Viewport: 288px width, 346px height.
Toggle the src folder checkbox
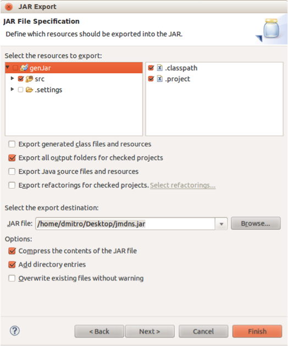tap(21, 79)
